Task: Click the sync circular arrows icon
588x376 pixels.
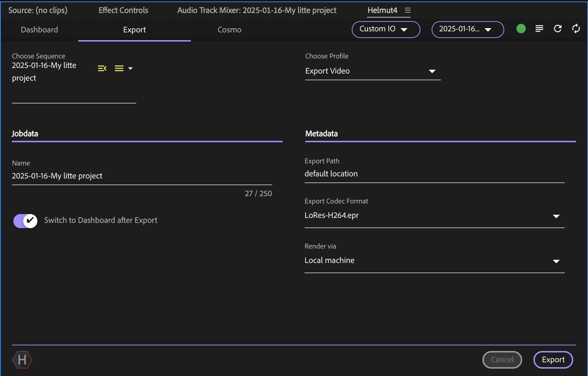Action: 576,29
